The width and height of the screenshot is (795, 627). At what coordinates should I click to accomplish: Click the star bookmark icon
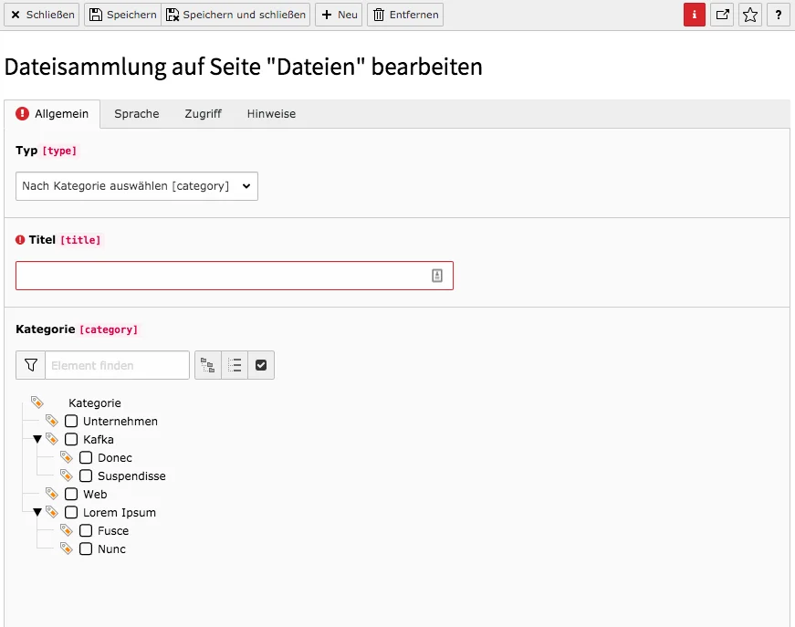750,15
